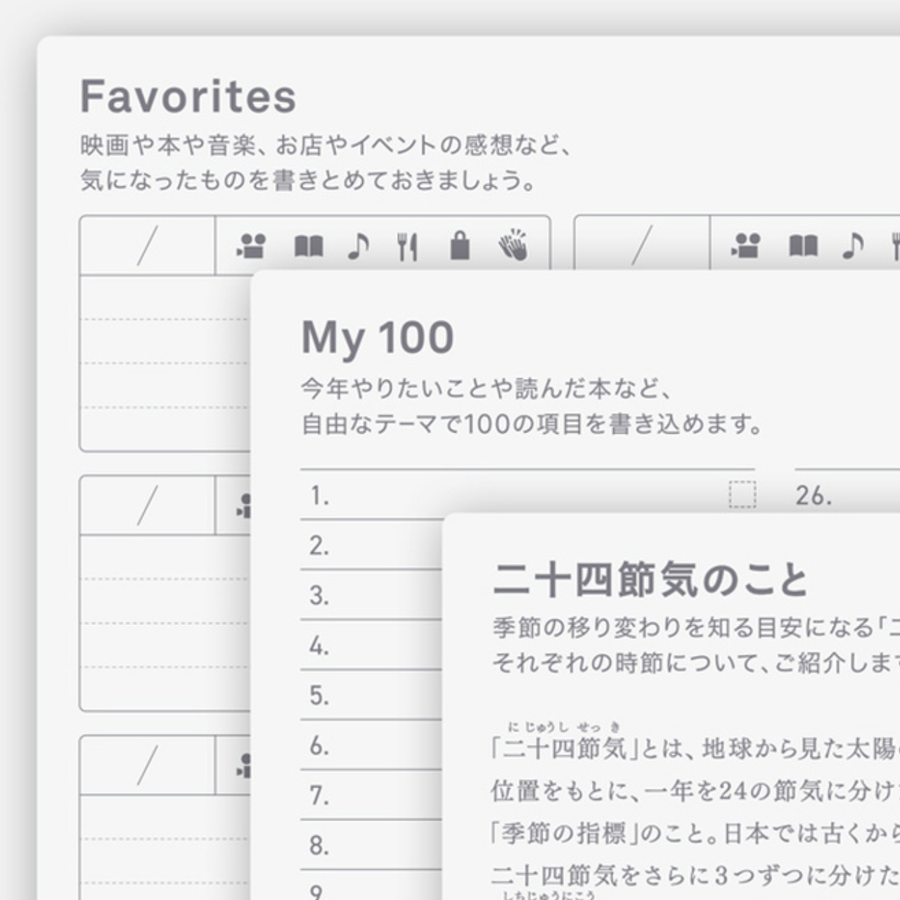Click the music note icon in the upper-right Favorites card
Viewport: 900px width, 900px height.
tap(854, 246)
